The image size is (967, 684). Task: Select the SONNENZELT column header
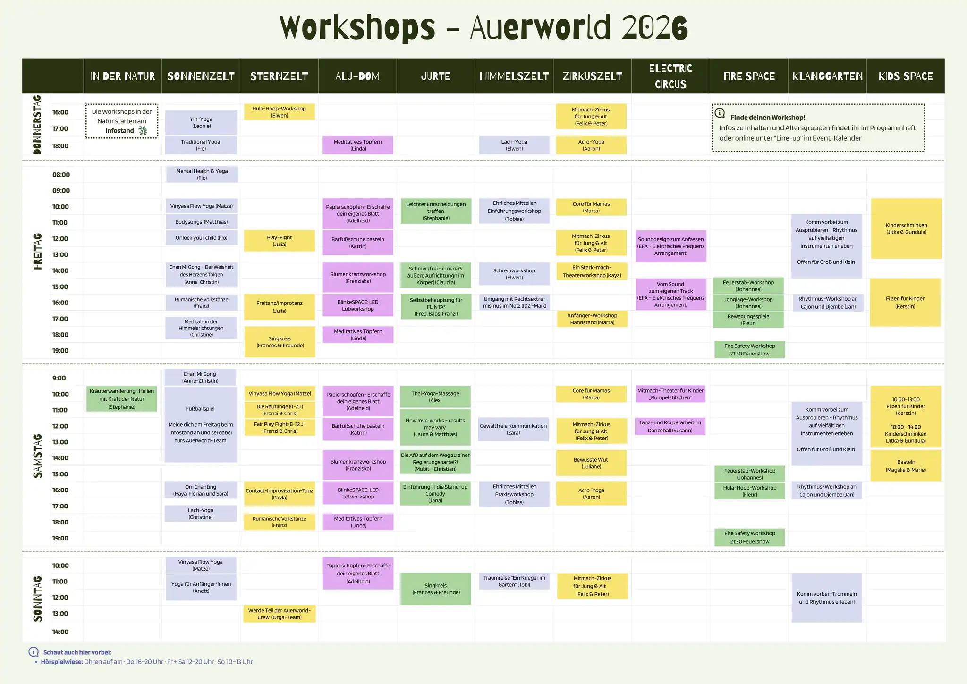click(x=201, y=76)
